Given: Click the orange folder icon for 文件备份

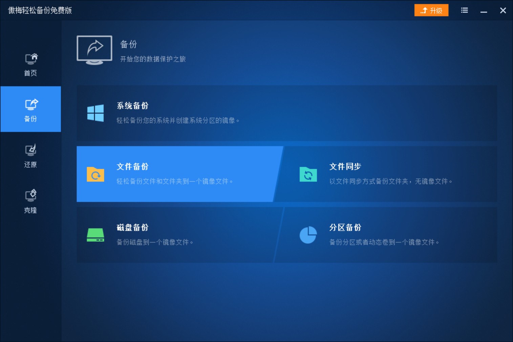Looking at the screenshot, I should pyautogui.click(x=95, y=174).
